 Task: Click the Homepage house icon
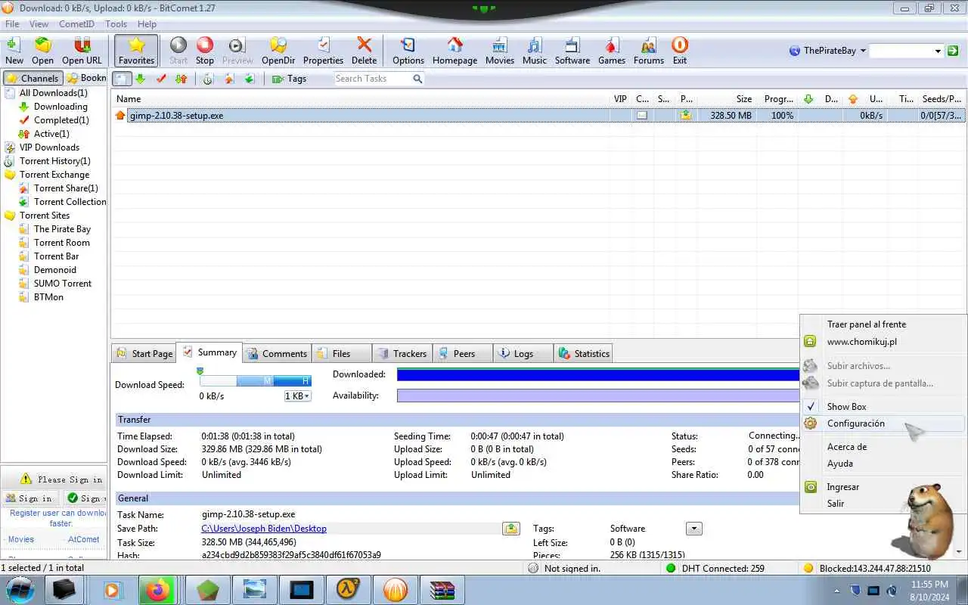point(455,51)
